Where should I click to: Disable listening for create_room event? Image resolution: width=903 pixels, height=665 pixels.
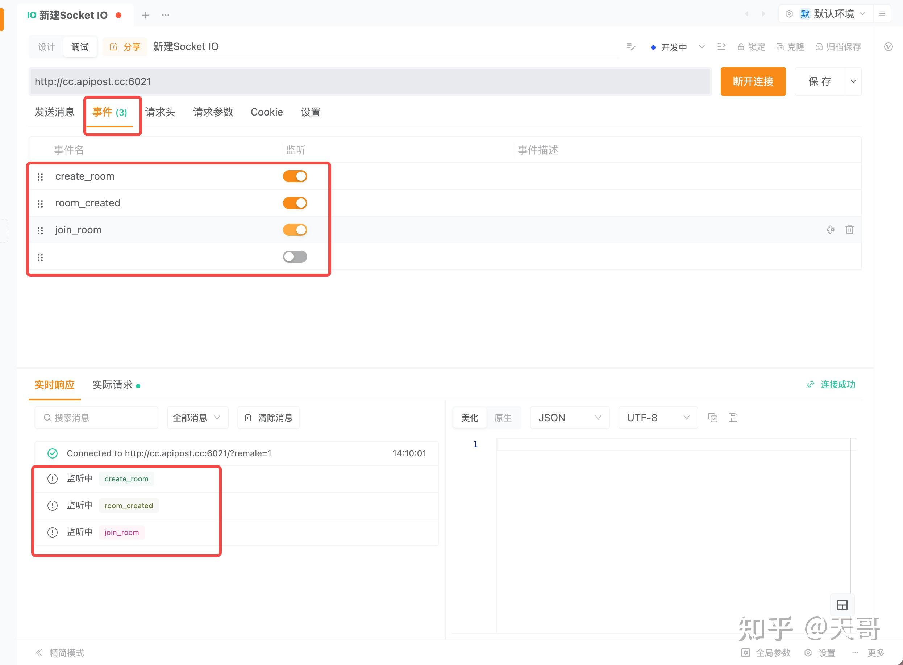click(295, 176)
